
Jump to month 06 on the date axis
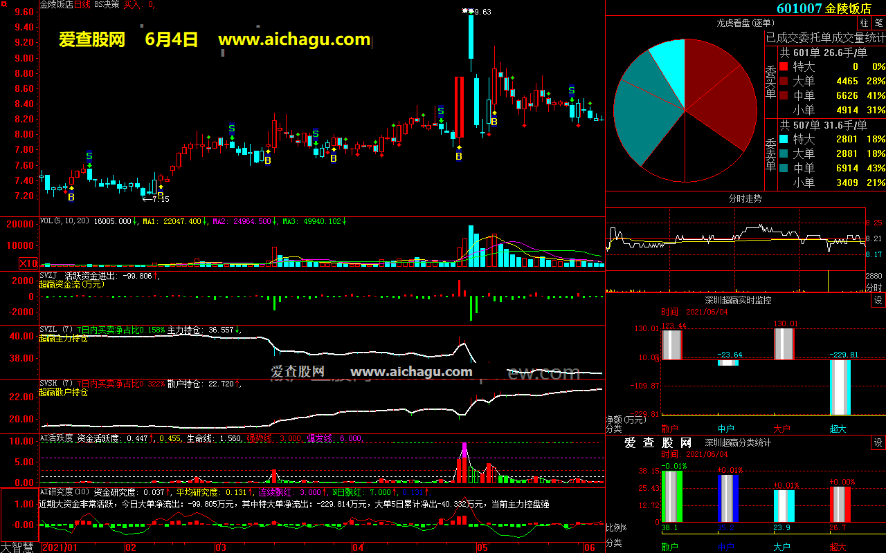(x=590, y=547)
